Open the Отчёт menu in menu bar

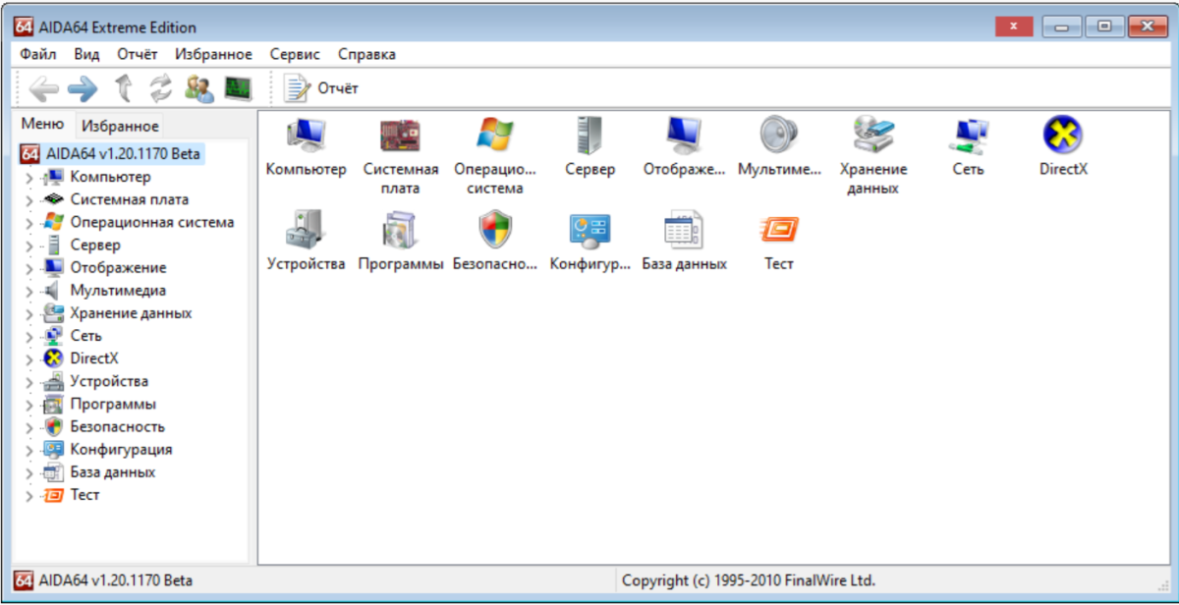[138, 54]
